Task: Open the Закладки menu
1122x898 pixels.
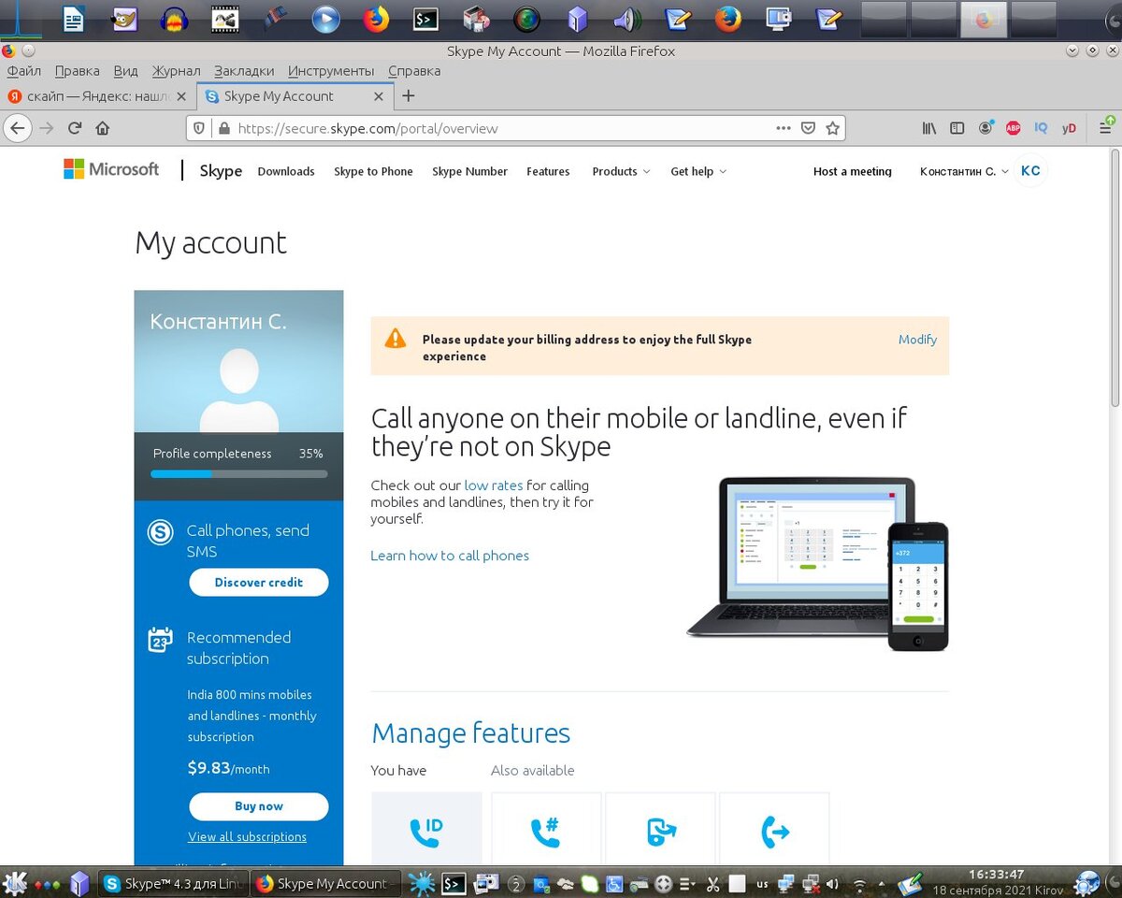Action: point(244,70)
